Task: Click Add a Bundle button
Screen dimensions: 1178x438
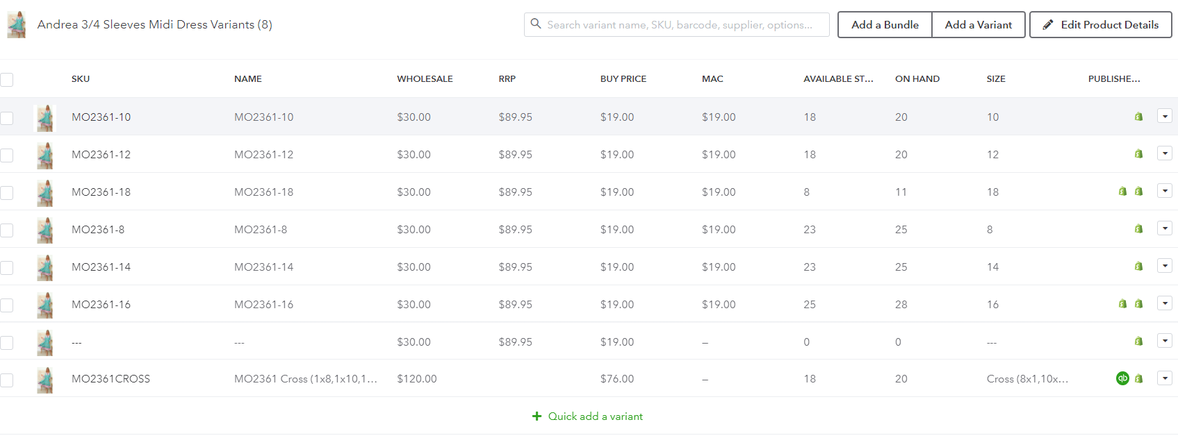Action: pyautogui.click(x=885, y=25)
